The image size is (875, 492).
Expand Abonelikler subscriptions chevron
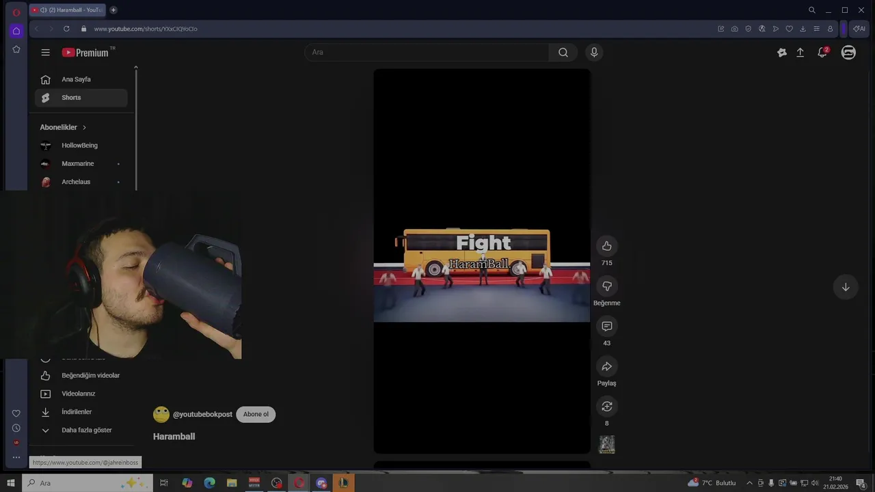click(84, 128)
